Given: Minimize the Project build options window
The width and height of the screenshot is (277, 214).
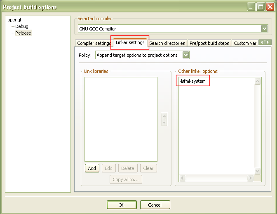Looking at the screenshot, I should [x=251, y=7].
